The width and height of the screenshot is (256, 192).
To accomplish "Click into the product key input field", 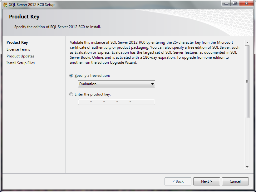I will [116, 102].
